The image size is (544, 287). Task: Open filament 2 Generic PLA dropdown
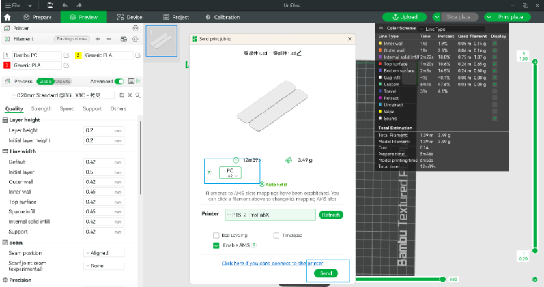coord(108,55)
